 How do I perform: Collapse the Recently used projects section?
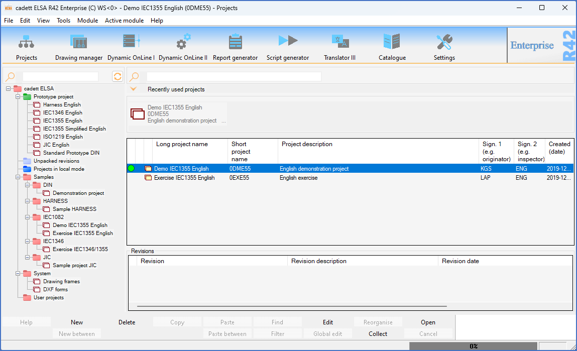point(134,89)
